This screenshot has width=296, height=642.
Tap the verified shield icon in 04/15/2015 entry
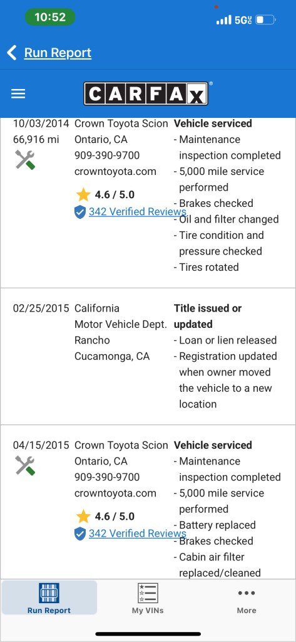click(80, 534)
